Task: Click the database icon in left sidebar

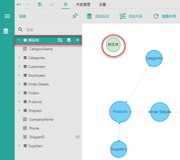Action: 6,31
